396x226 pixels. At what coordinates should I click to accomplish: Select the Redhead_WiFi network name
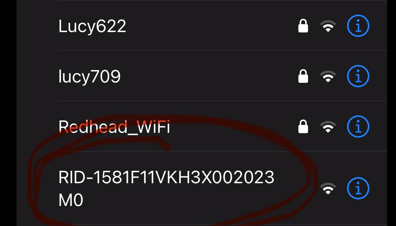114,127
